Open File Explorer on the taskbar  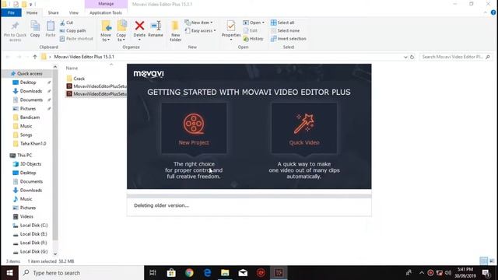click(x=225, y=273)
